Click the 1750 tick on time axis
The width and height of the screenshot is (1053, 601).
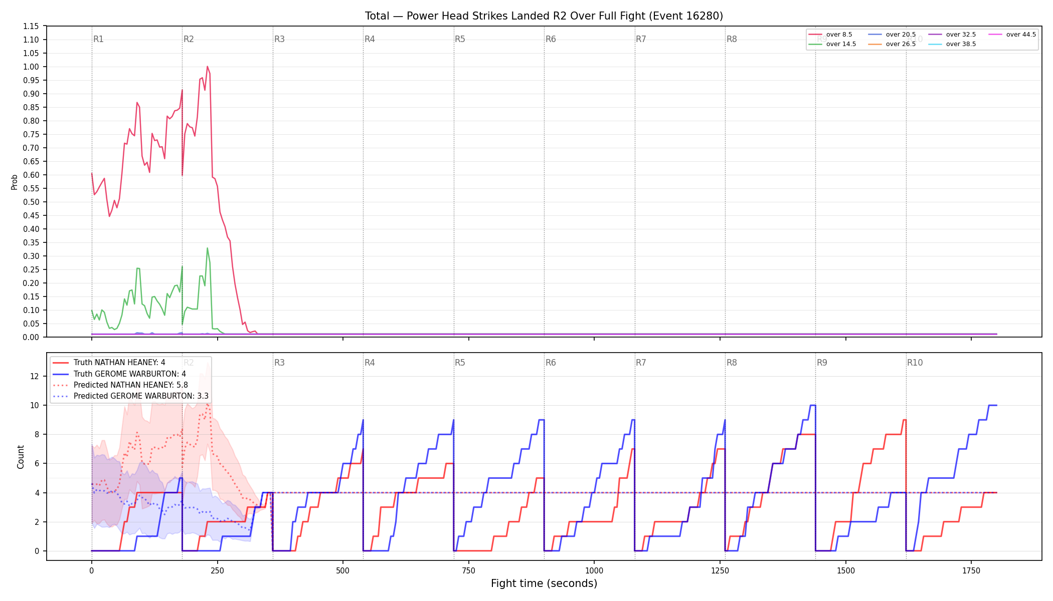(x=971, y=570)
